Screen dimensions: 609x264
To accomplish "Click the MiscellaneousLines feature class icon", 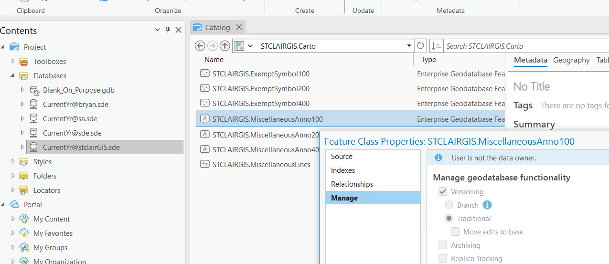I will [204, 165].
